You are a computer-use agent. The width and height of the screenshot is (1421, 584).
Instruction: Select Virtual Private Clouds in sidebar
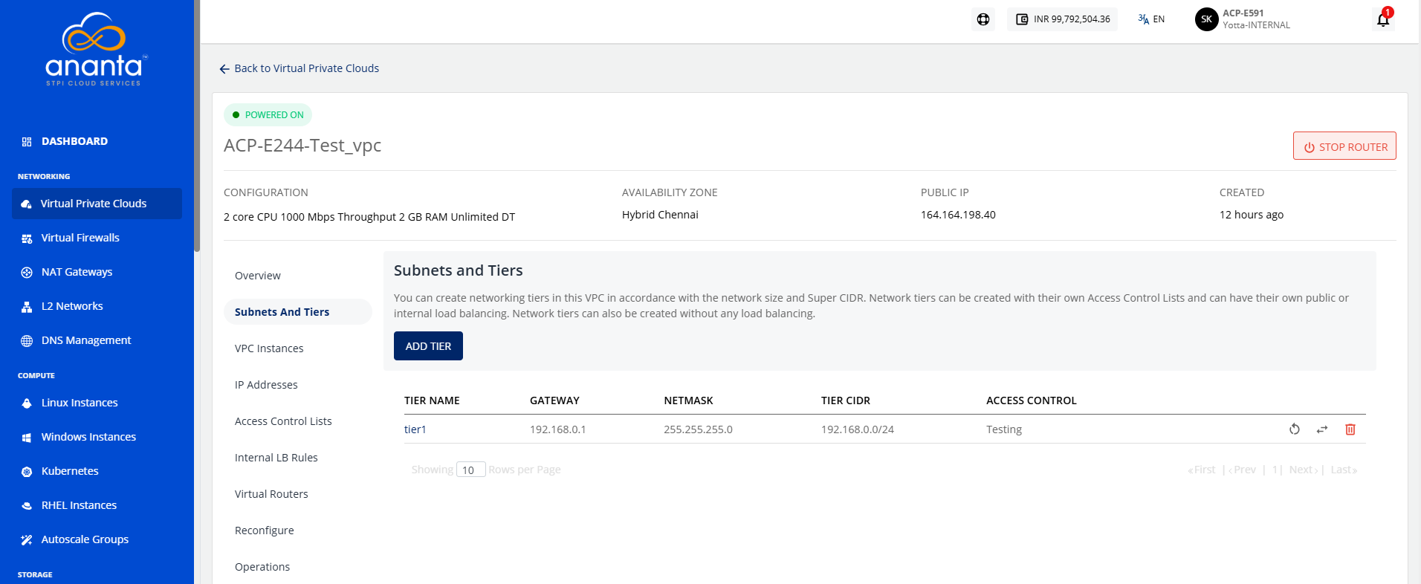pos(97,204)
